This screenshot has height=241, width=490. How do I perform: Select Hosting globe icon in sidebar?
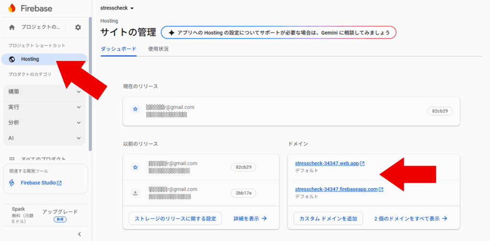pyautogui.click(x=12, y=59)
